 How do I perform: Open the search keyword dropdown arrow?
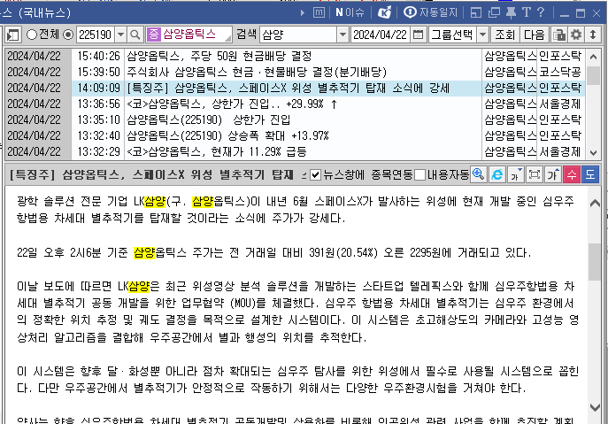[342, 35]
